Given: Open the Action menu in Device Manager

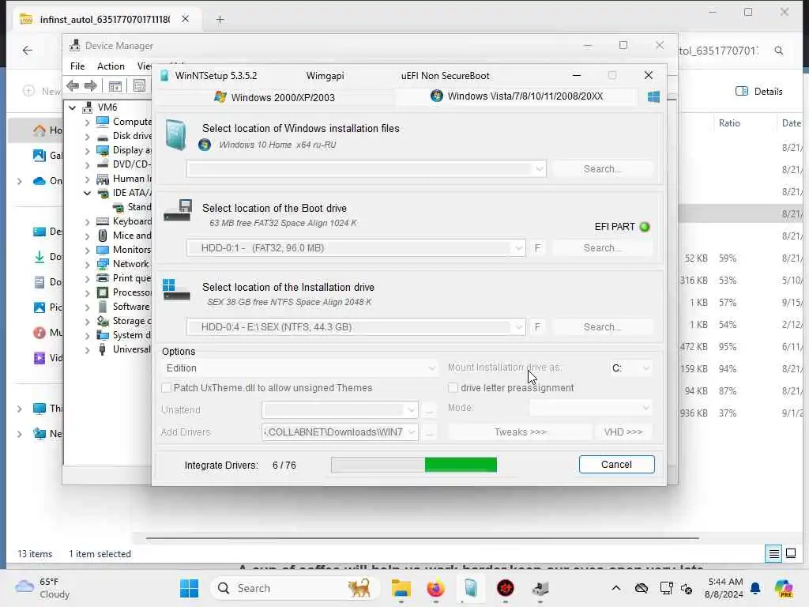Looking at the screenshot, I should click(111, 66).
